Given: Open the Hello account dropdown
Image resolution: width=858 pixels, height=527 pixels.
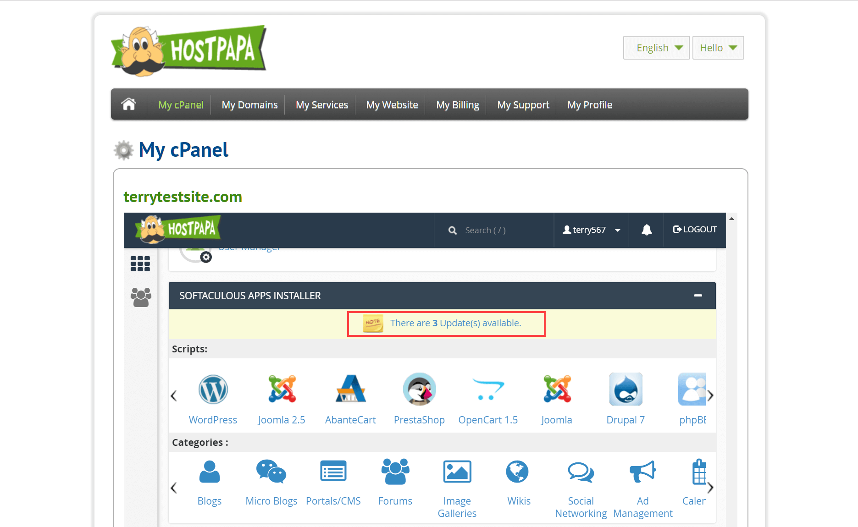Looking at the screenshot, I should (718, 48).
